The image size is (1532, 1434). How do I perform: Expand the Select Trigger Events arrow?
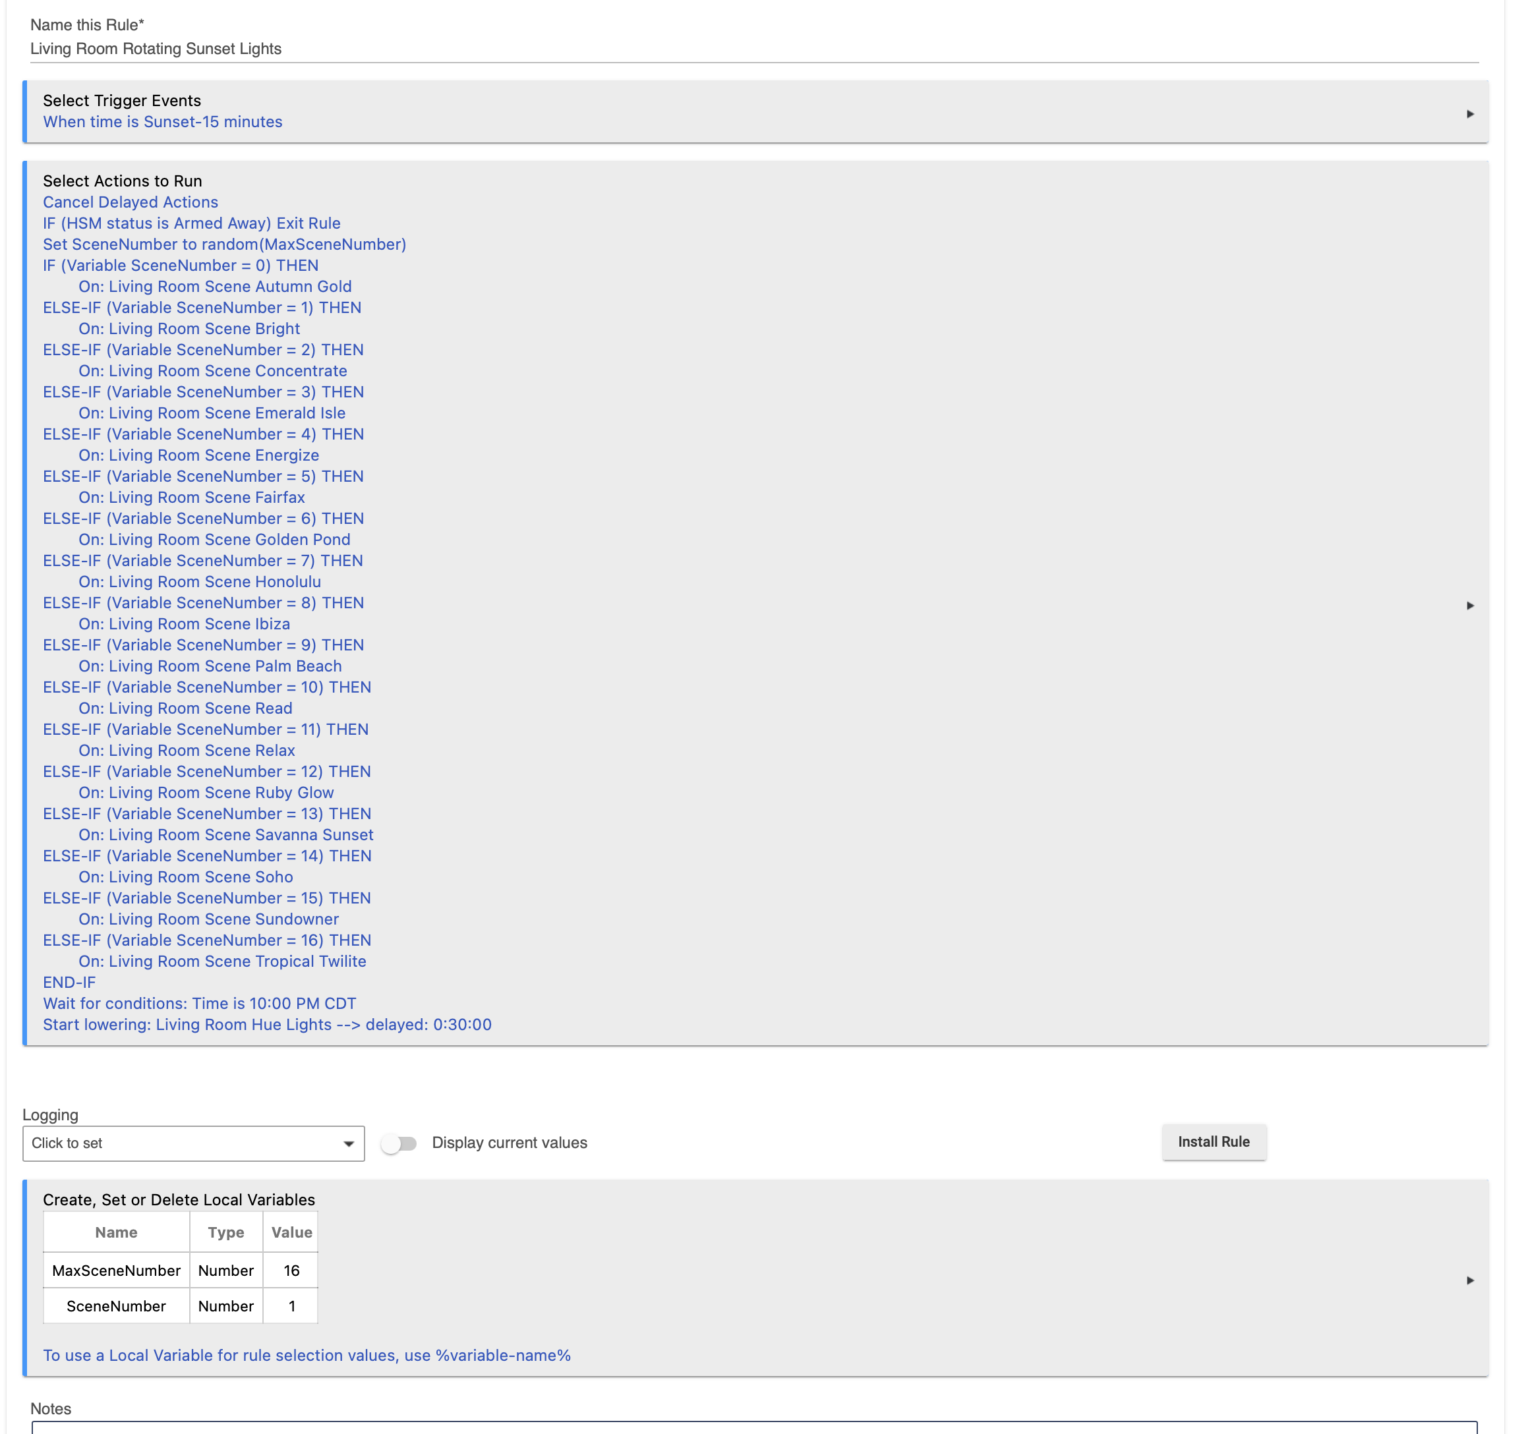[1469, 114]
